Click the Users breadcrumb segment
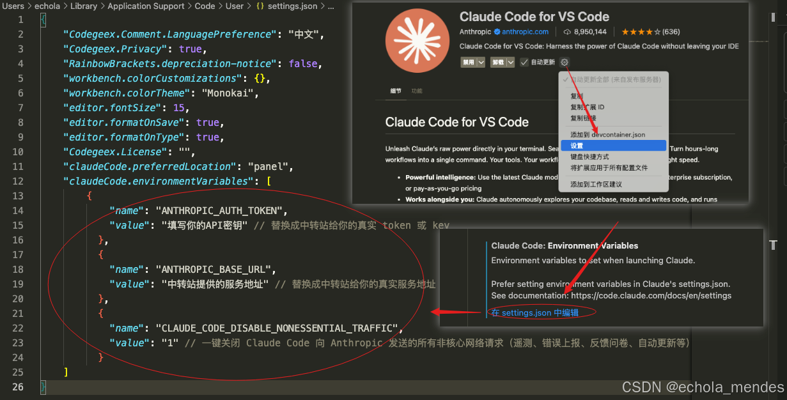 13,6
